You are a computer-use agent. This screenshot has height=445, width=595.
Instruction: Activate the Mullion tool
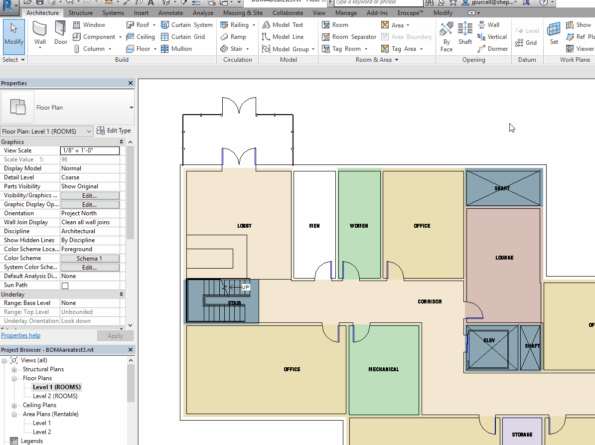tap(176, 48)
